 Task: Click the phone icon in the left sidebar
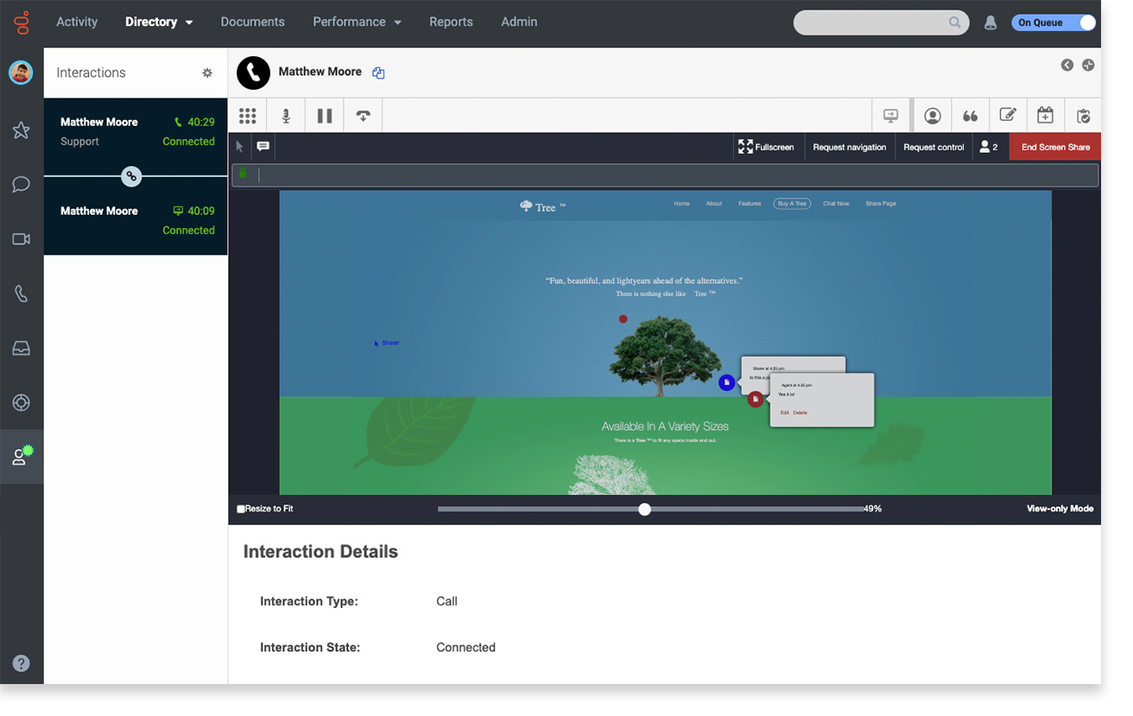tap(21, 294)
